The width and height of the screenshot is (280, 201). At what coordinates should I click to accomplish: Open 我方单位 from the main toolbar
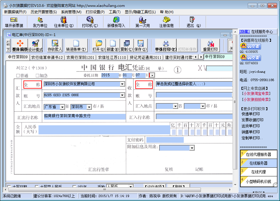(x=40, y=22)
